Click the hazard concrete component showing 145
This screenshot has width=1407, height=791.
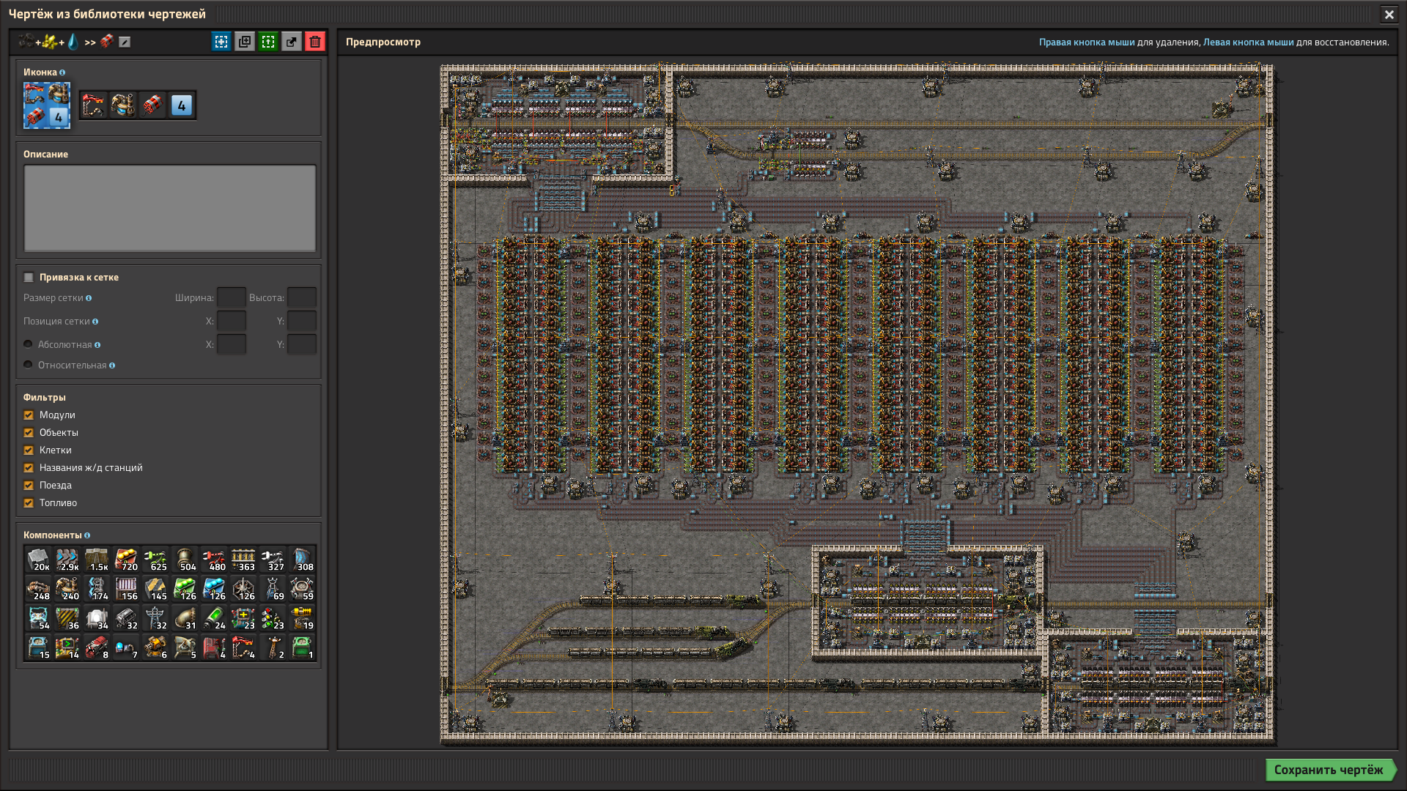click(155, 589)
